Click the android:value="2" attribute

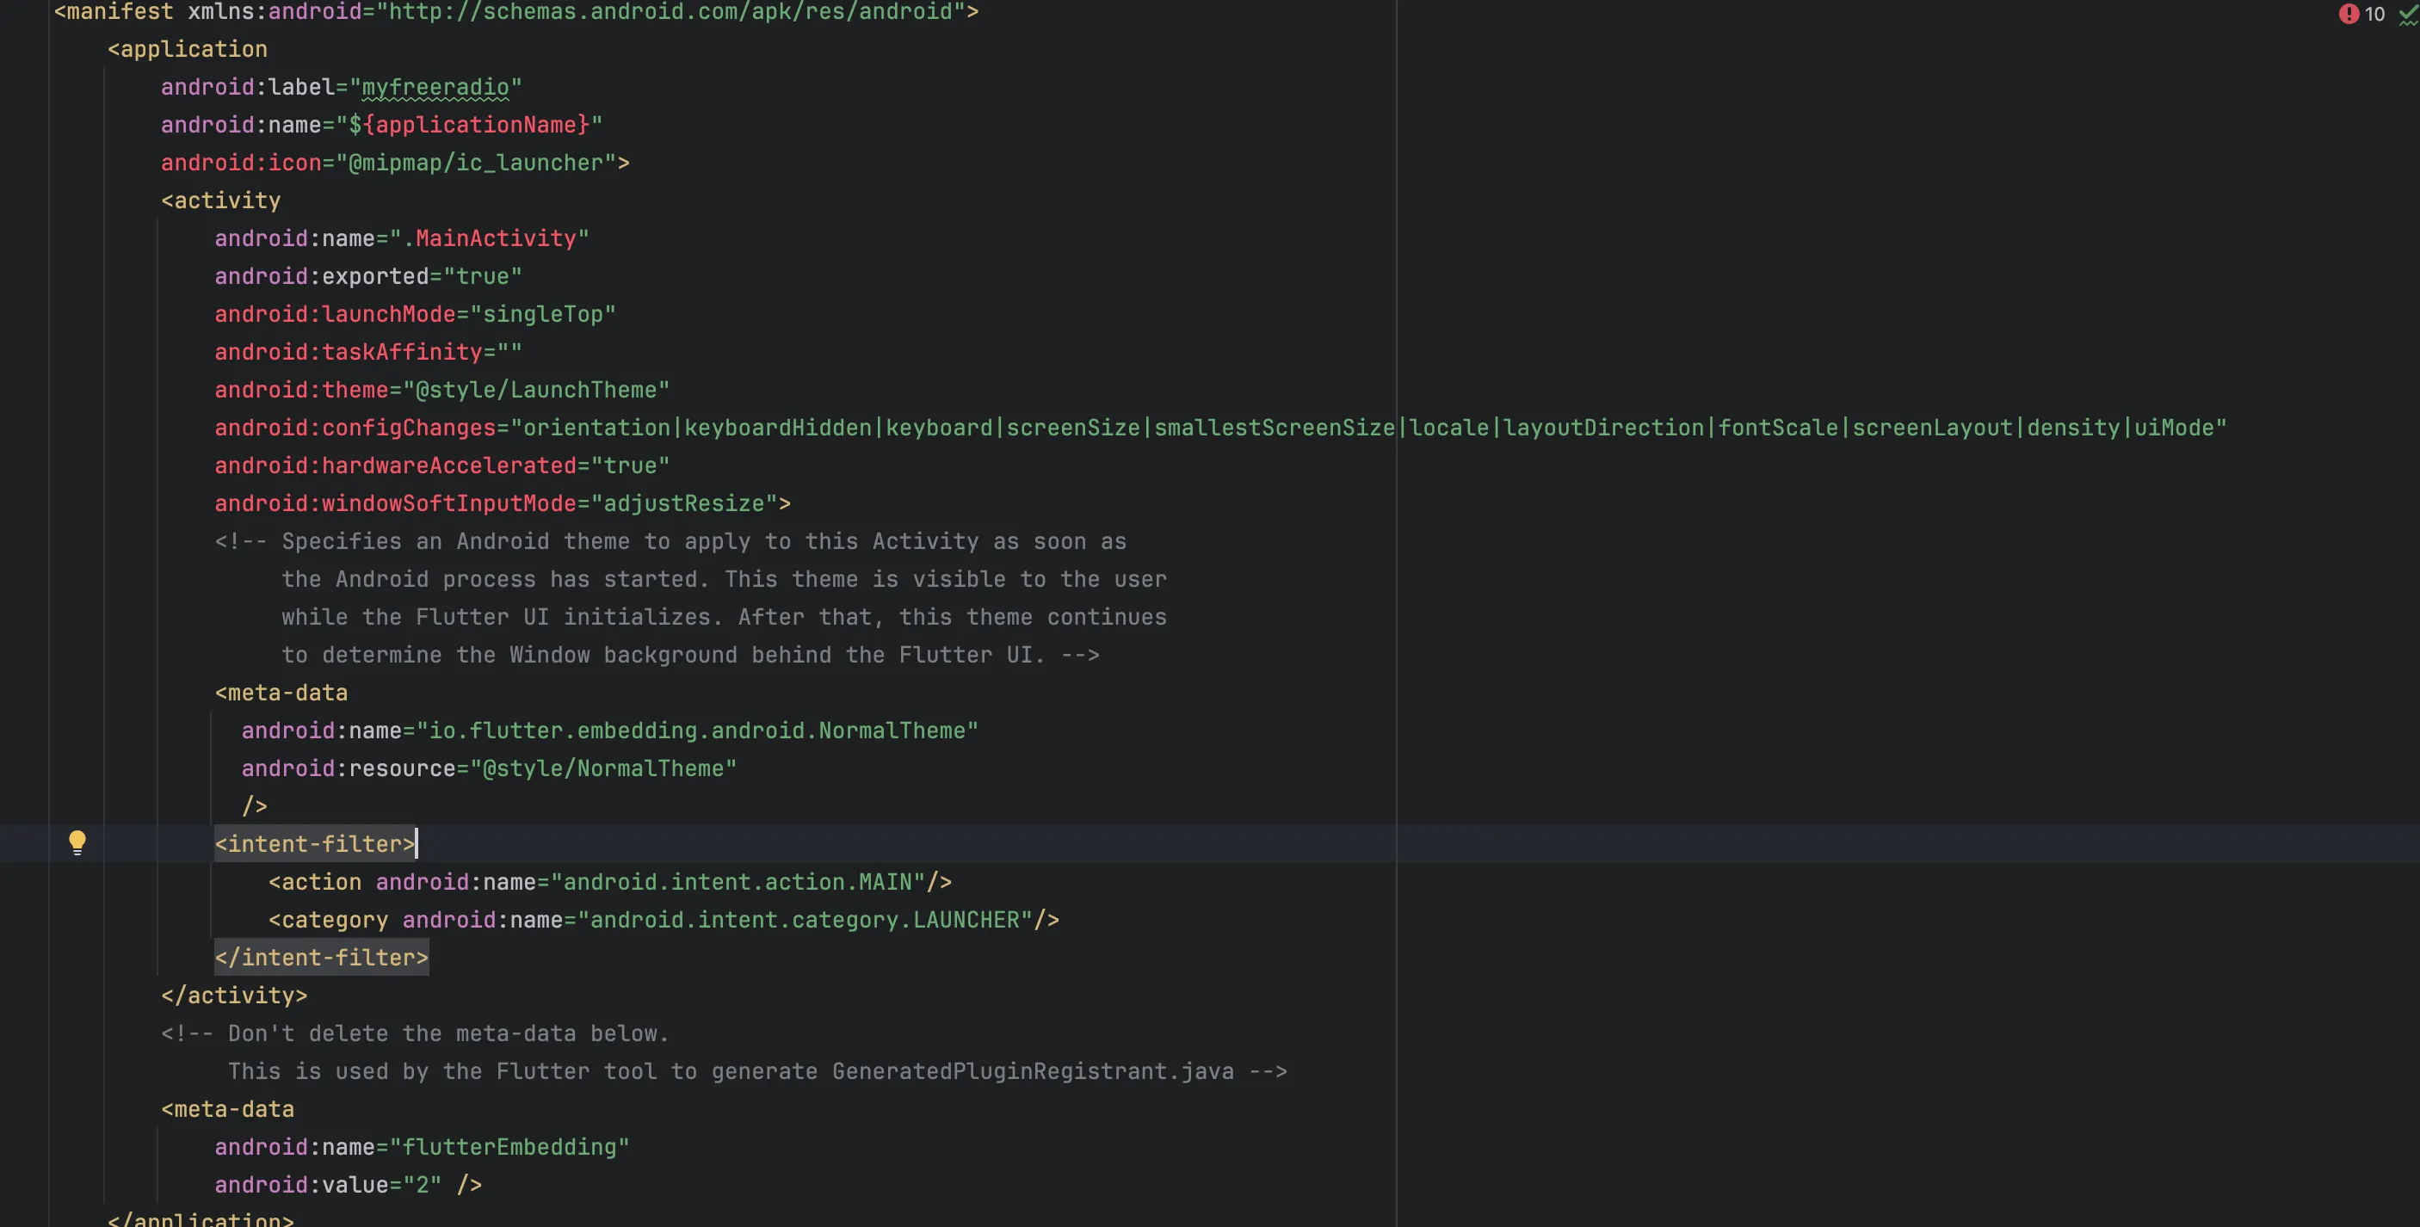(x=328, y=1185)
